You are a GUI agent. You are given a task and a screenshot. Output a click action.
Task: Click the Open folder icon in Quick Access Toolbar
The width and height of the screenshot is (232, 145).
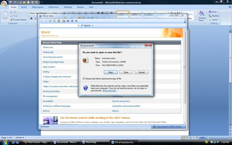coord(24,2)
